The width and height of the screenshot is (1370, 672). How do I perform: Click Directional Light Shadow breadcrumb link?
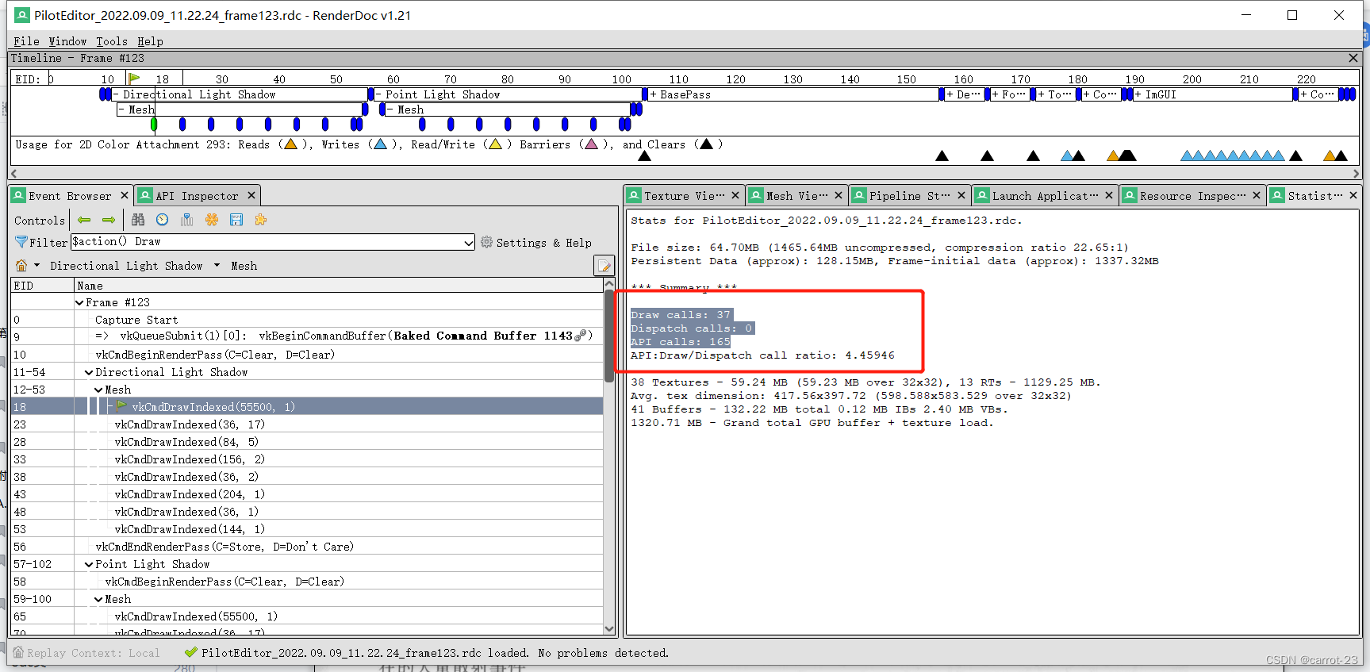click(126, 266)
